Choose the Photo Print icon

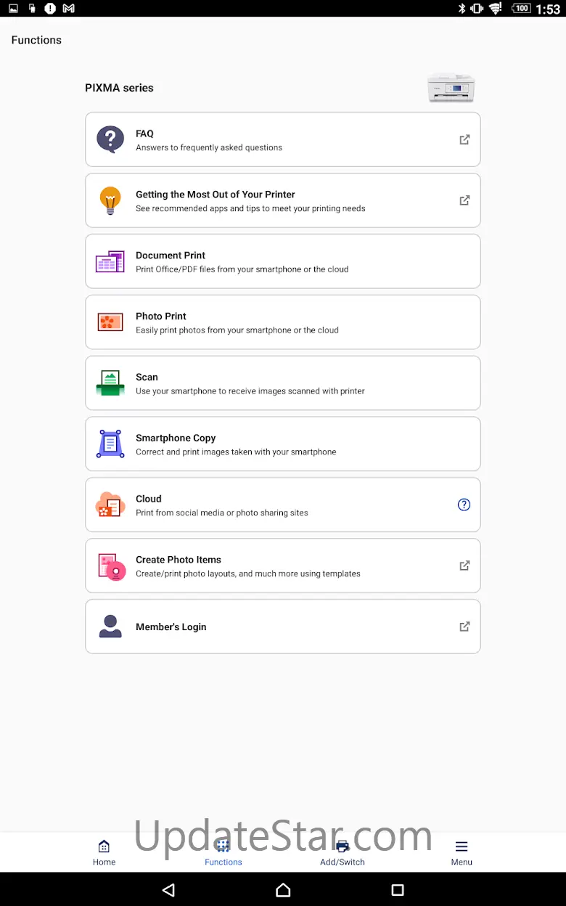pos(110,322)
